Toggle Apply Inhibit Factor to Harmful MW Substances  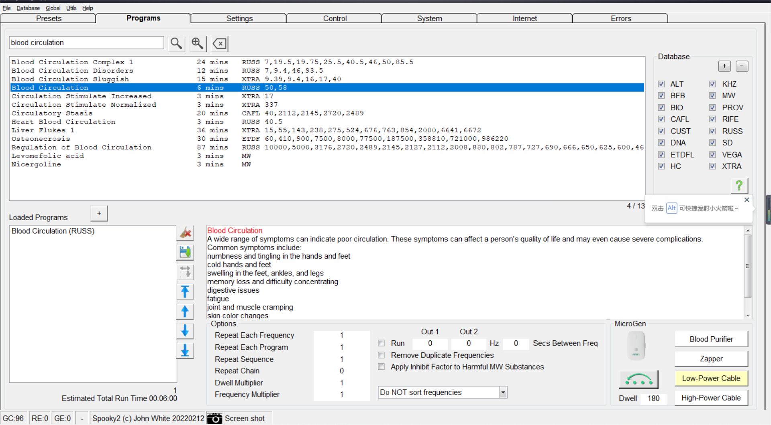tap(381, 367)
